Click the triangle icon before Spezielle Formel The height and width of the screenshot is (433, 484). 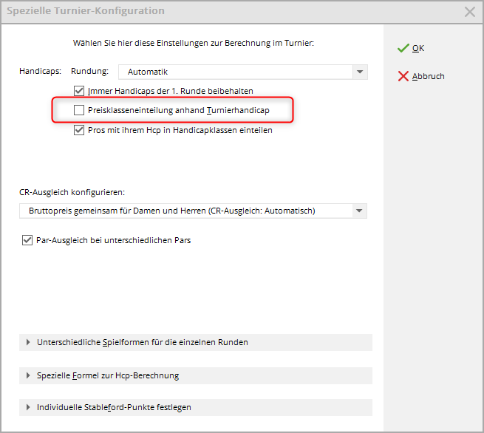[x=29, y=375]
